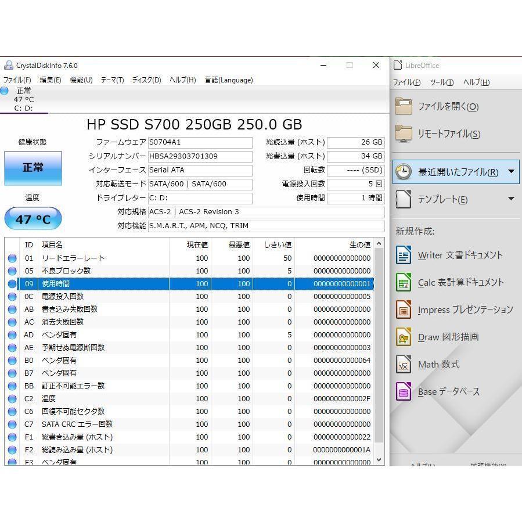
Task: Click the status orb for 回復不可能セクタ数 row
Action: (12, 412)
